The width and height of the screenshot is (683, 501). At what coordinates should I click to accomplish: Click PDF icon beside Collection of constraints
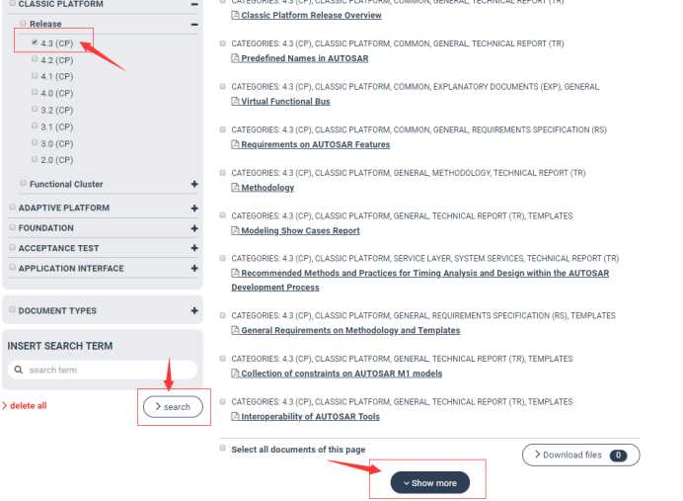[x=235, y=374]
